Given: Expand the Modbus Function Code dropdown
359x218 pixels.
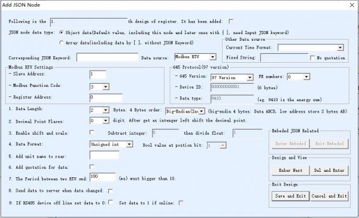Looking at the screenshot, I should (105, 87).
